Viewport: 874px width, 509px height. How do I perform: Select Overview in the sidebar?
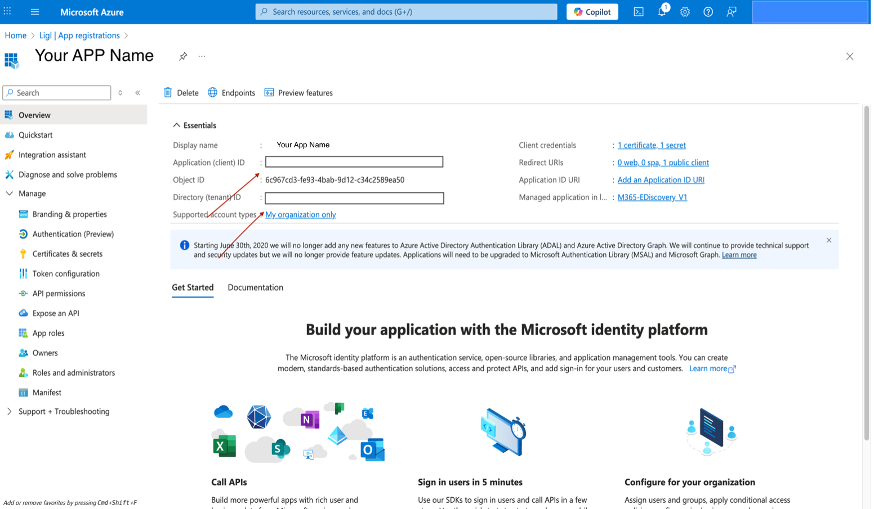click(74, 115)
